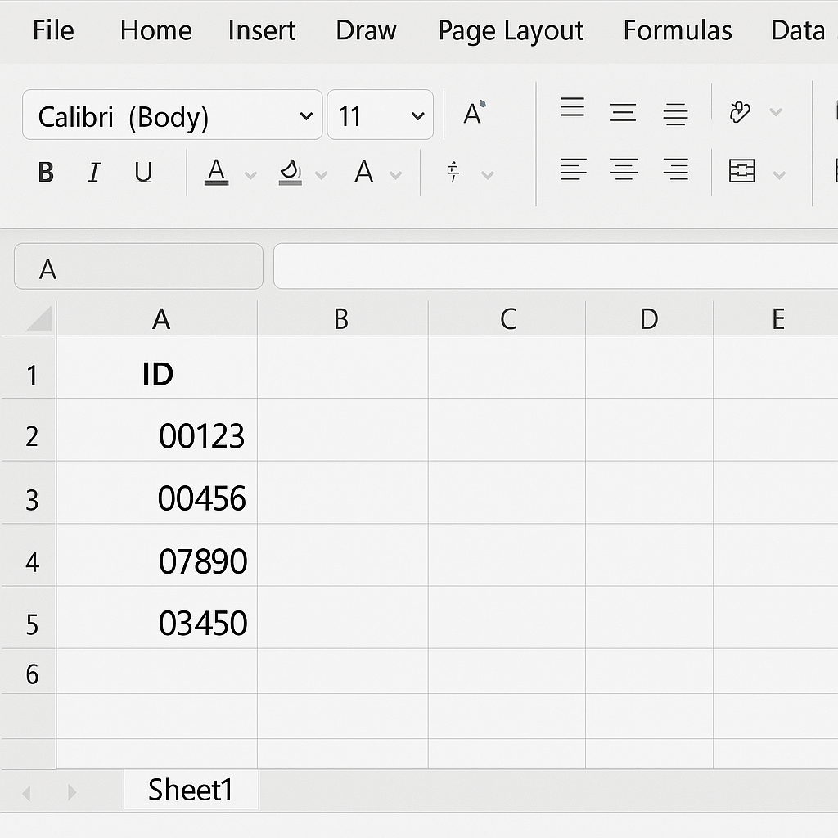Align cell text to the right
Viewport: 838px width, 838px height.
pyautogui.click(x=675, y=170)
